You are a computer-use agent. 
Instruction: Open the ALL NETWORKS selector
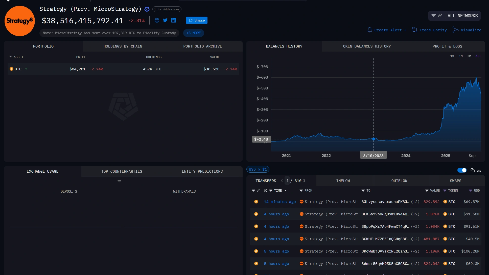(462, 16)
